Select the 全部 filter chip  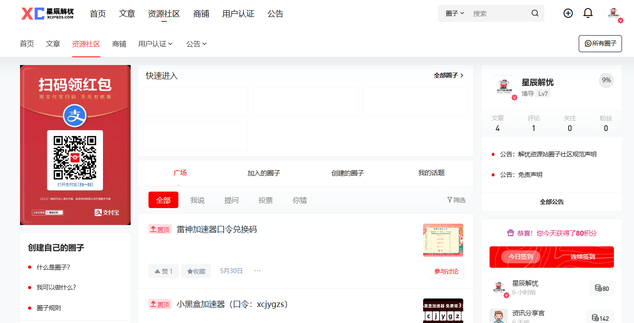coord(163,200)
